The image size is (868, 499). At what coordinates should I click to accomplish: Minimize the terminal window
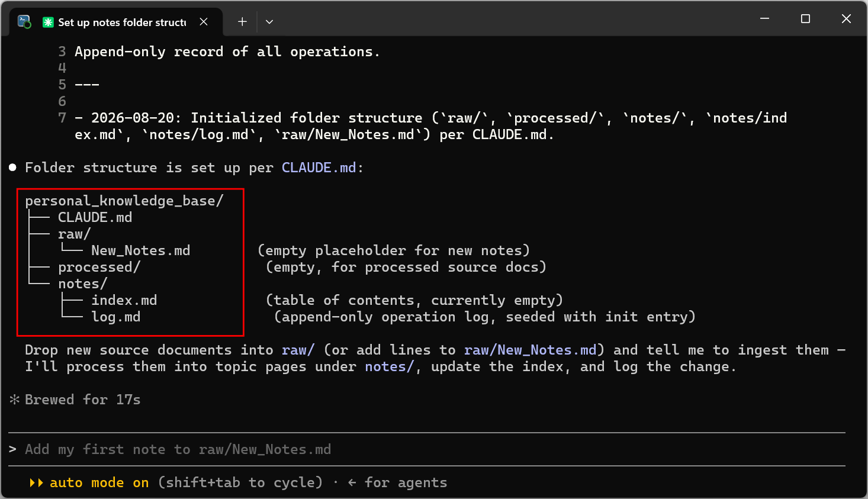(764, 19)
